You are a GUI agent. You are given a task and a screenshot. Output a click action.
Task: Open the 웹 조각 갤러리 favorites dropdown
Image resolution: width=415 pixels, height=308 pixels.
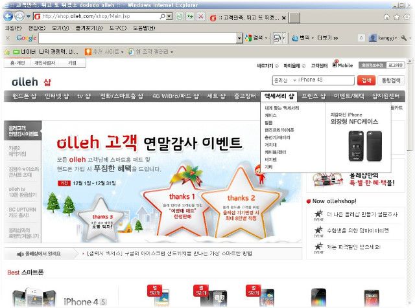tap(150, 52)
